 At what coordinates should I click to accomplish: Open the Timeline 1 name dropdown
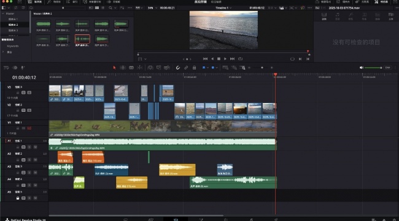pos(223,8)
